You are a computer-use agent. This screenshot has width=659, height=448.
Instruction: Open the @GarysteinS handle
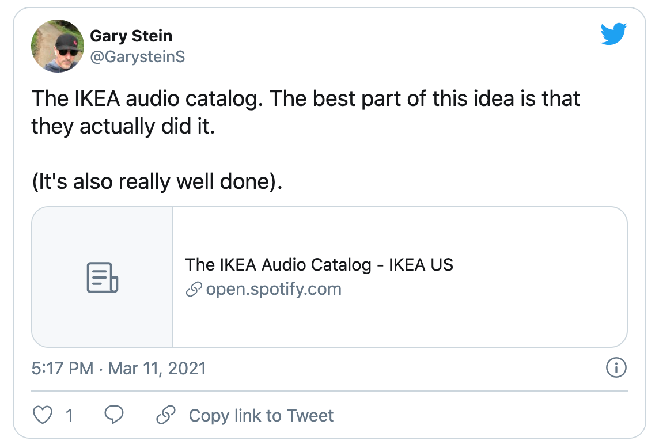click(138, 56)
